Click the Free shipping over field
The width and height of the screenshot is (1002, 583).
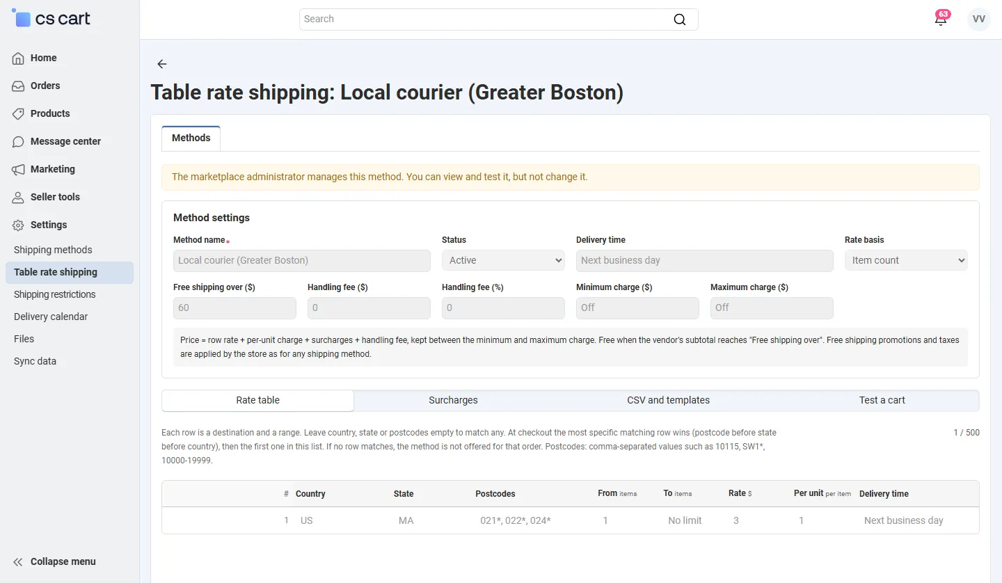click(234, 308)
